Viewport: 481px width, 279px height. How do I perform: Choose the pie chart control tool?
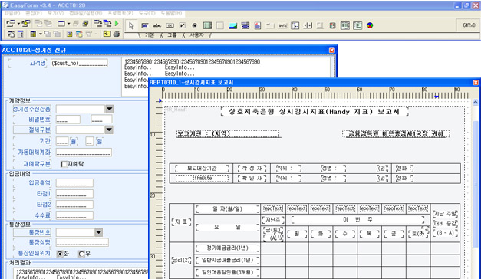pos(370,25)
